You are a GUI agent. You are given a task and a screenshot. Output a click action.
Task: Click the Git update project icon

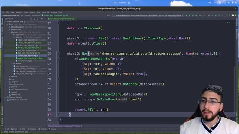212,15
